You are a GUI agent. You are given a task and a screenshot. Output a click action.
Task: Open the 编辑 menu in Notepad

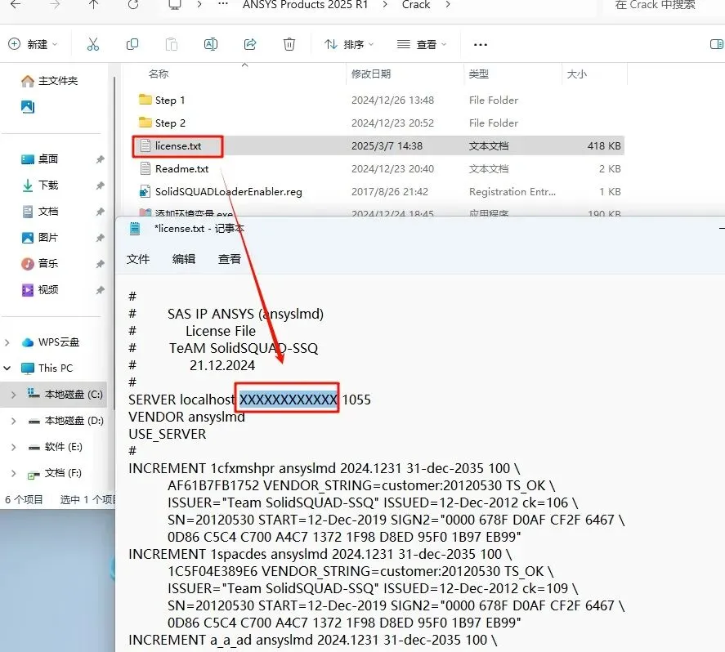[184, 259]
